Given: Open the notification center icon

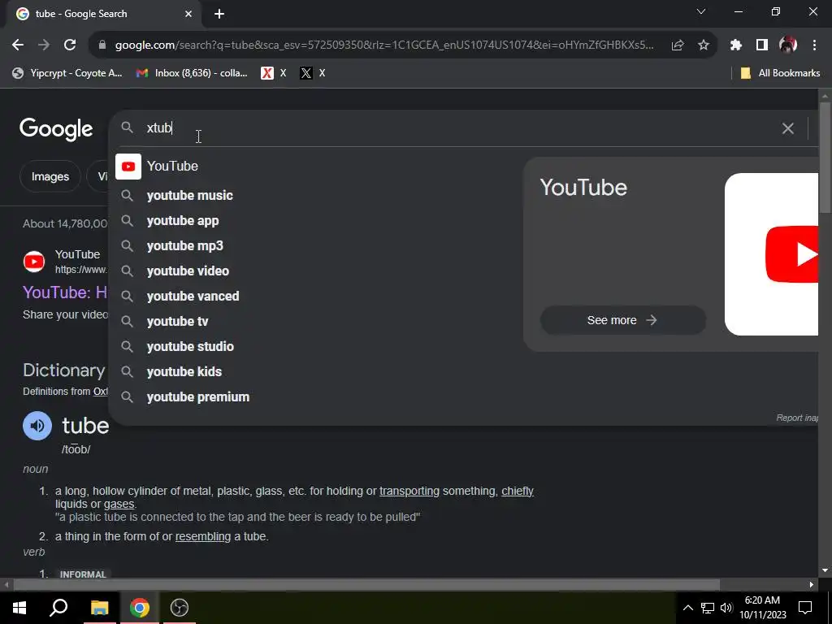Looking at the screenshot, I should tap(805, 608).
